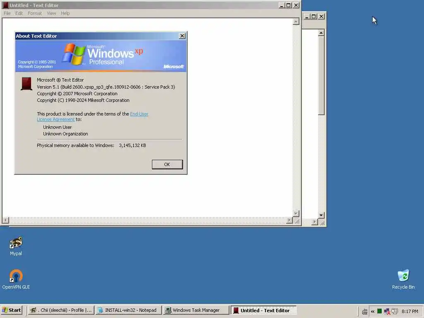Click the 3,145,132 KB memory value

(132, 145)
